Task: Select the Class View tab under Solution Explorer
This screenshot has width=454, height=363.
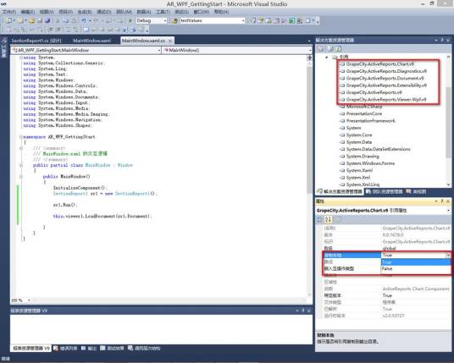Action: click(x=416, y=191)
